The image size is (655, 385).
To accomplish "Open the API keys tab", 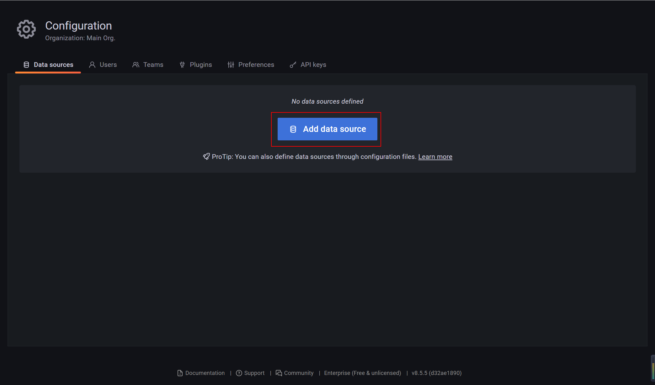I will 308,65.
